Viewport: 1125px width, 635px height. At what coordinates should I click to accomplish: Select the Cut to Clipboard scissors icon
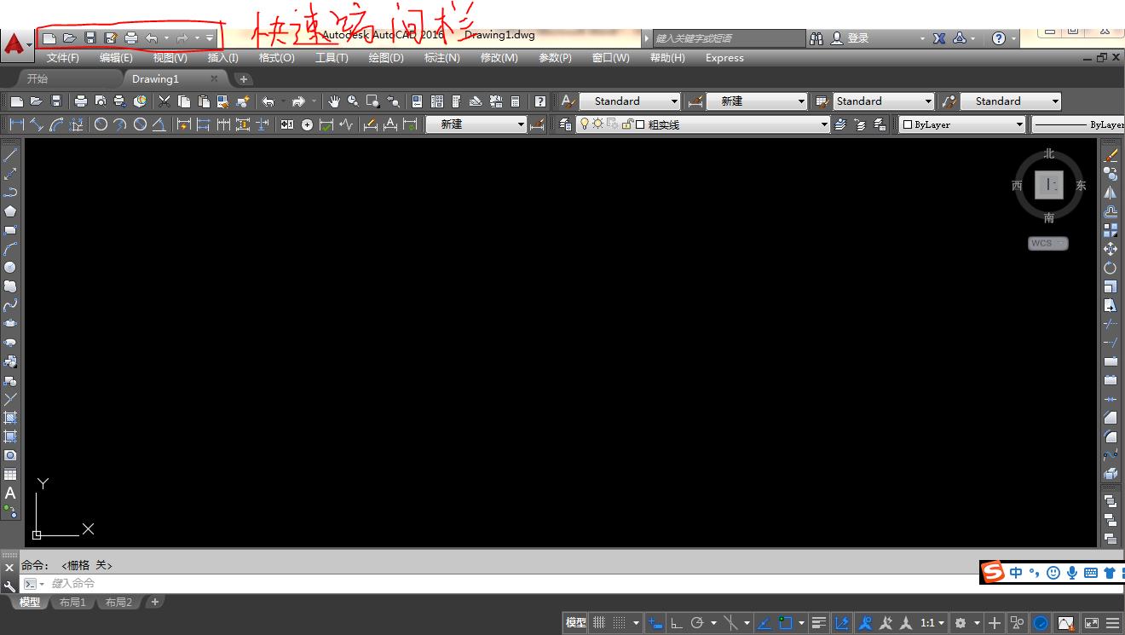[164, 101]
